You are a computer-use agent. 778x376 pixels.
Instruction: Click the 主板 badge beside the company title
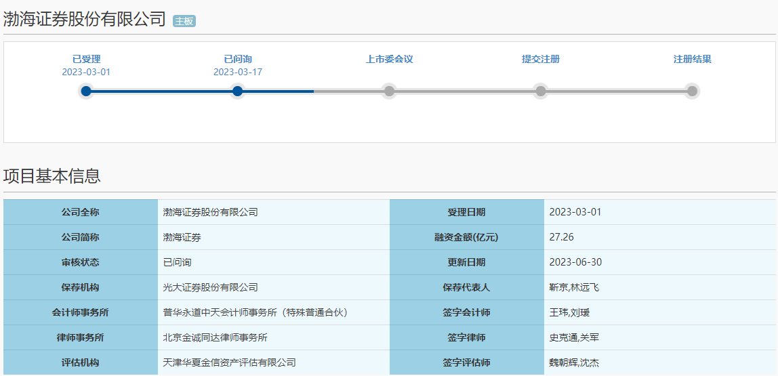point(184,21)
